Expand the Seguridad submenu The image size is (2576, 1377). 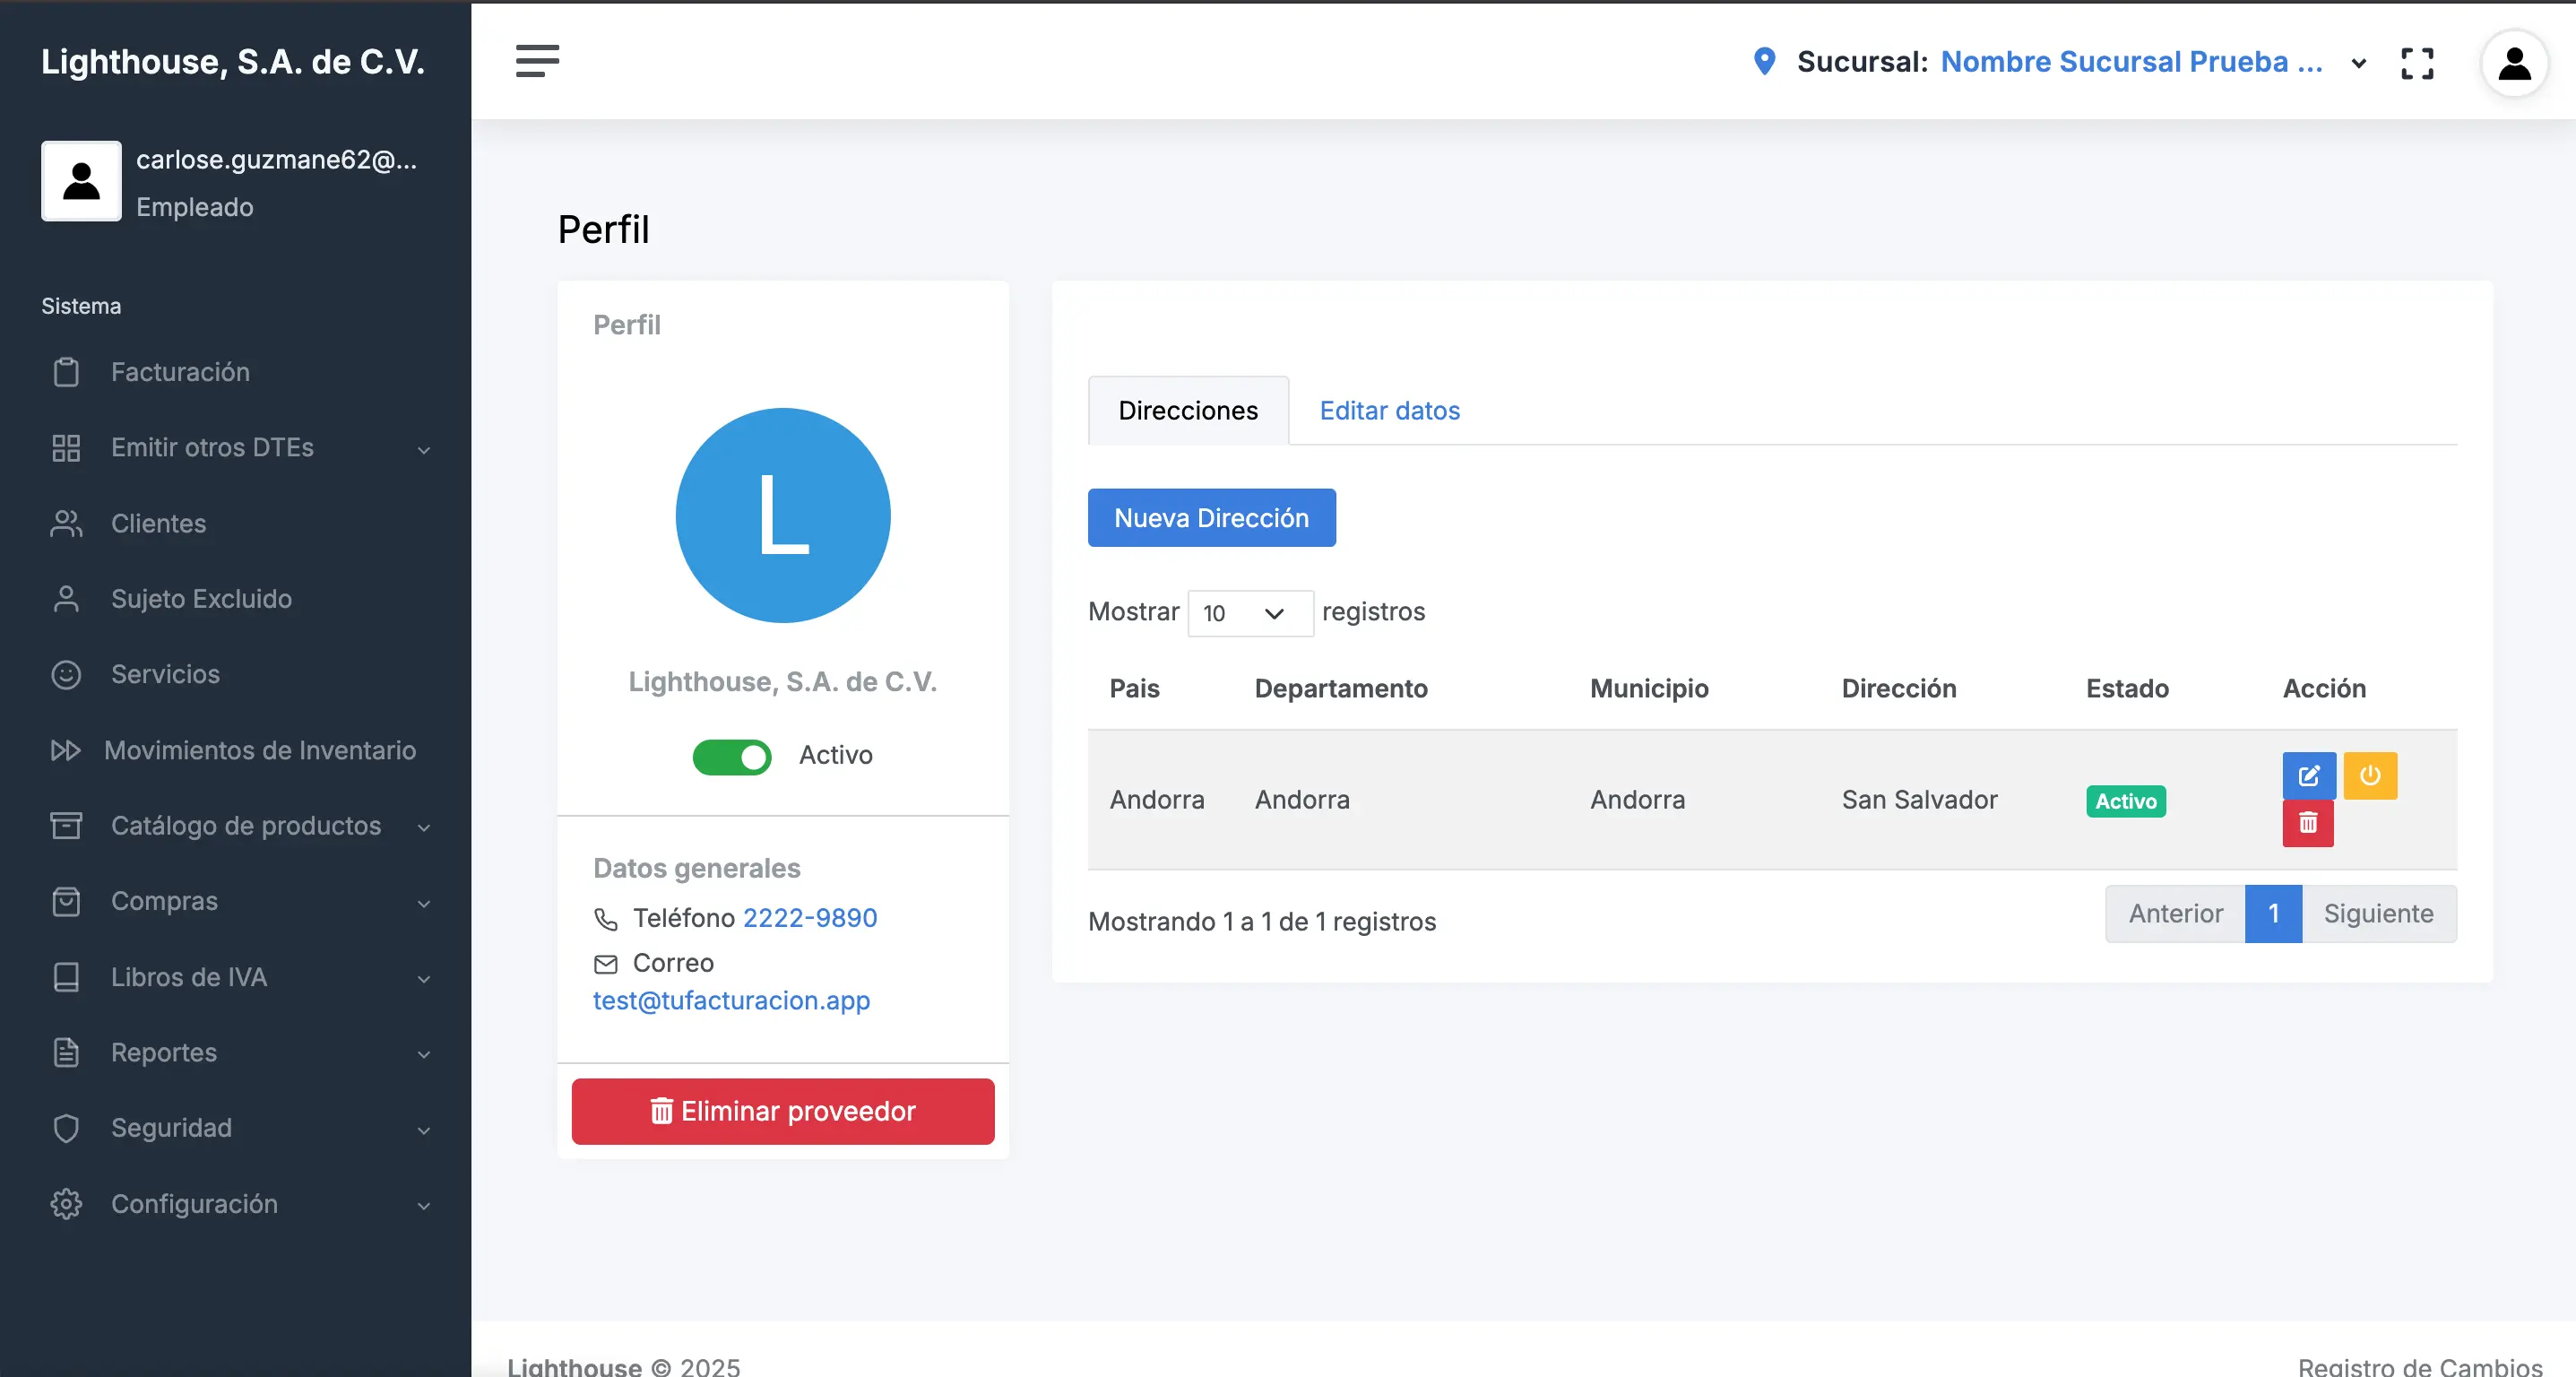[x=424, y=1130]
